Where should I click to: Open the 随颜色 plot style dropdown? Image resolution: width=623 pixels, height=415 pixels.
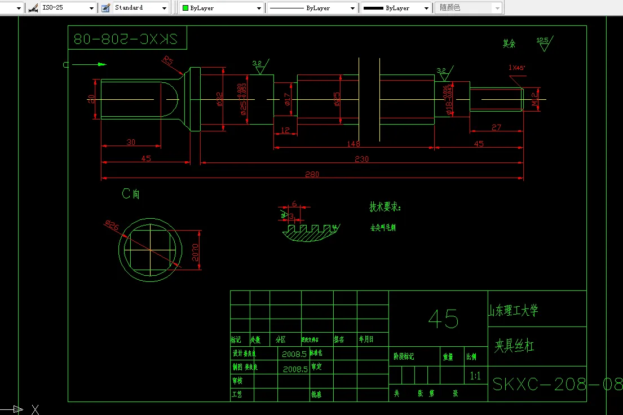click(x=497, y=8)
